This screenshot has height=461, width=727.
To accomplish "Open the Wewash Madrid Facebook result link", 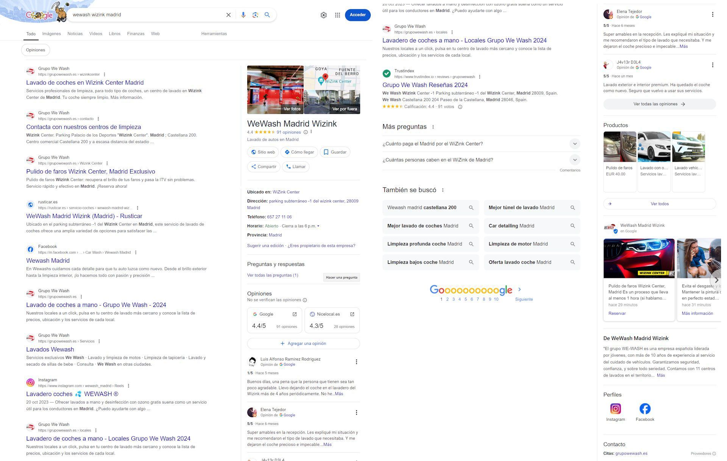I will pos(48,261).
